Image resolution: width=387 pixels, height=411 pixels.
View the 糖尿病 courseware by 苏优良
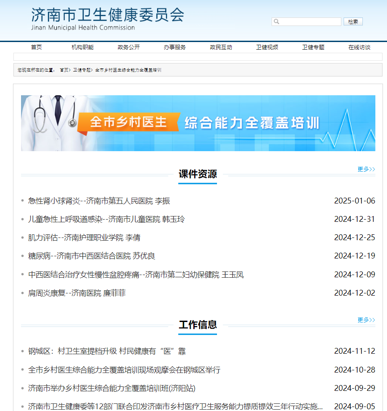pos(91,256)
